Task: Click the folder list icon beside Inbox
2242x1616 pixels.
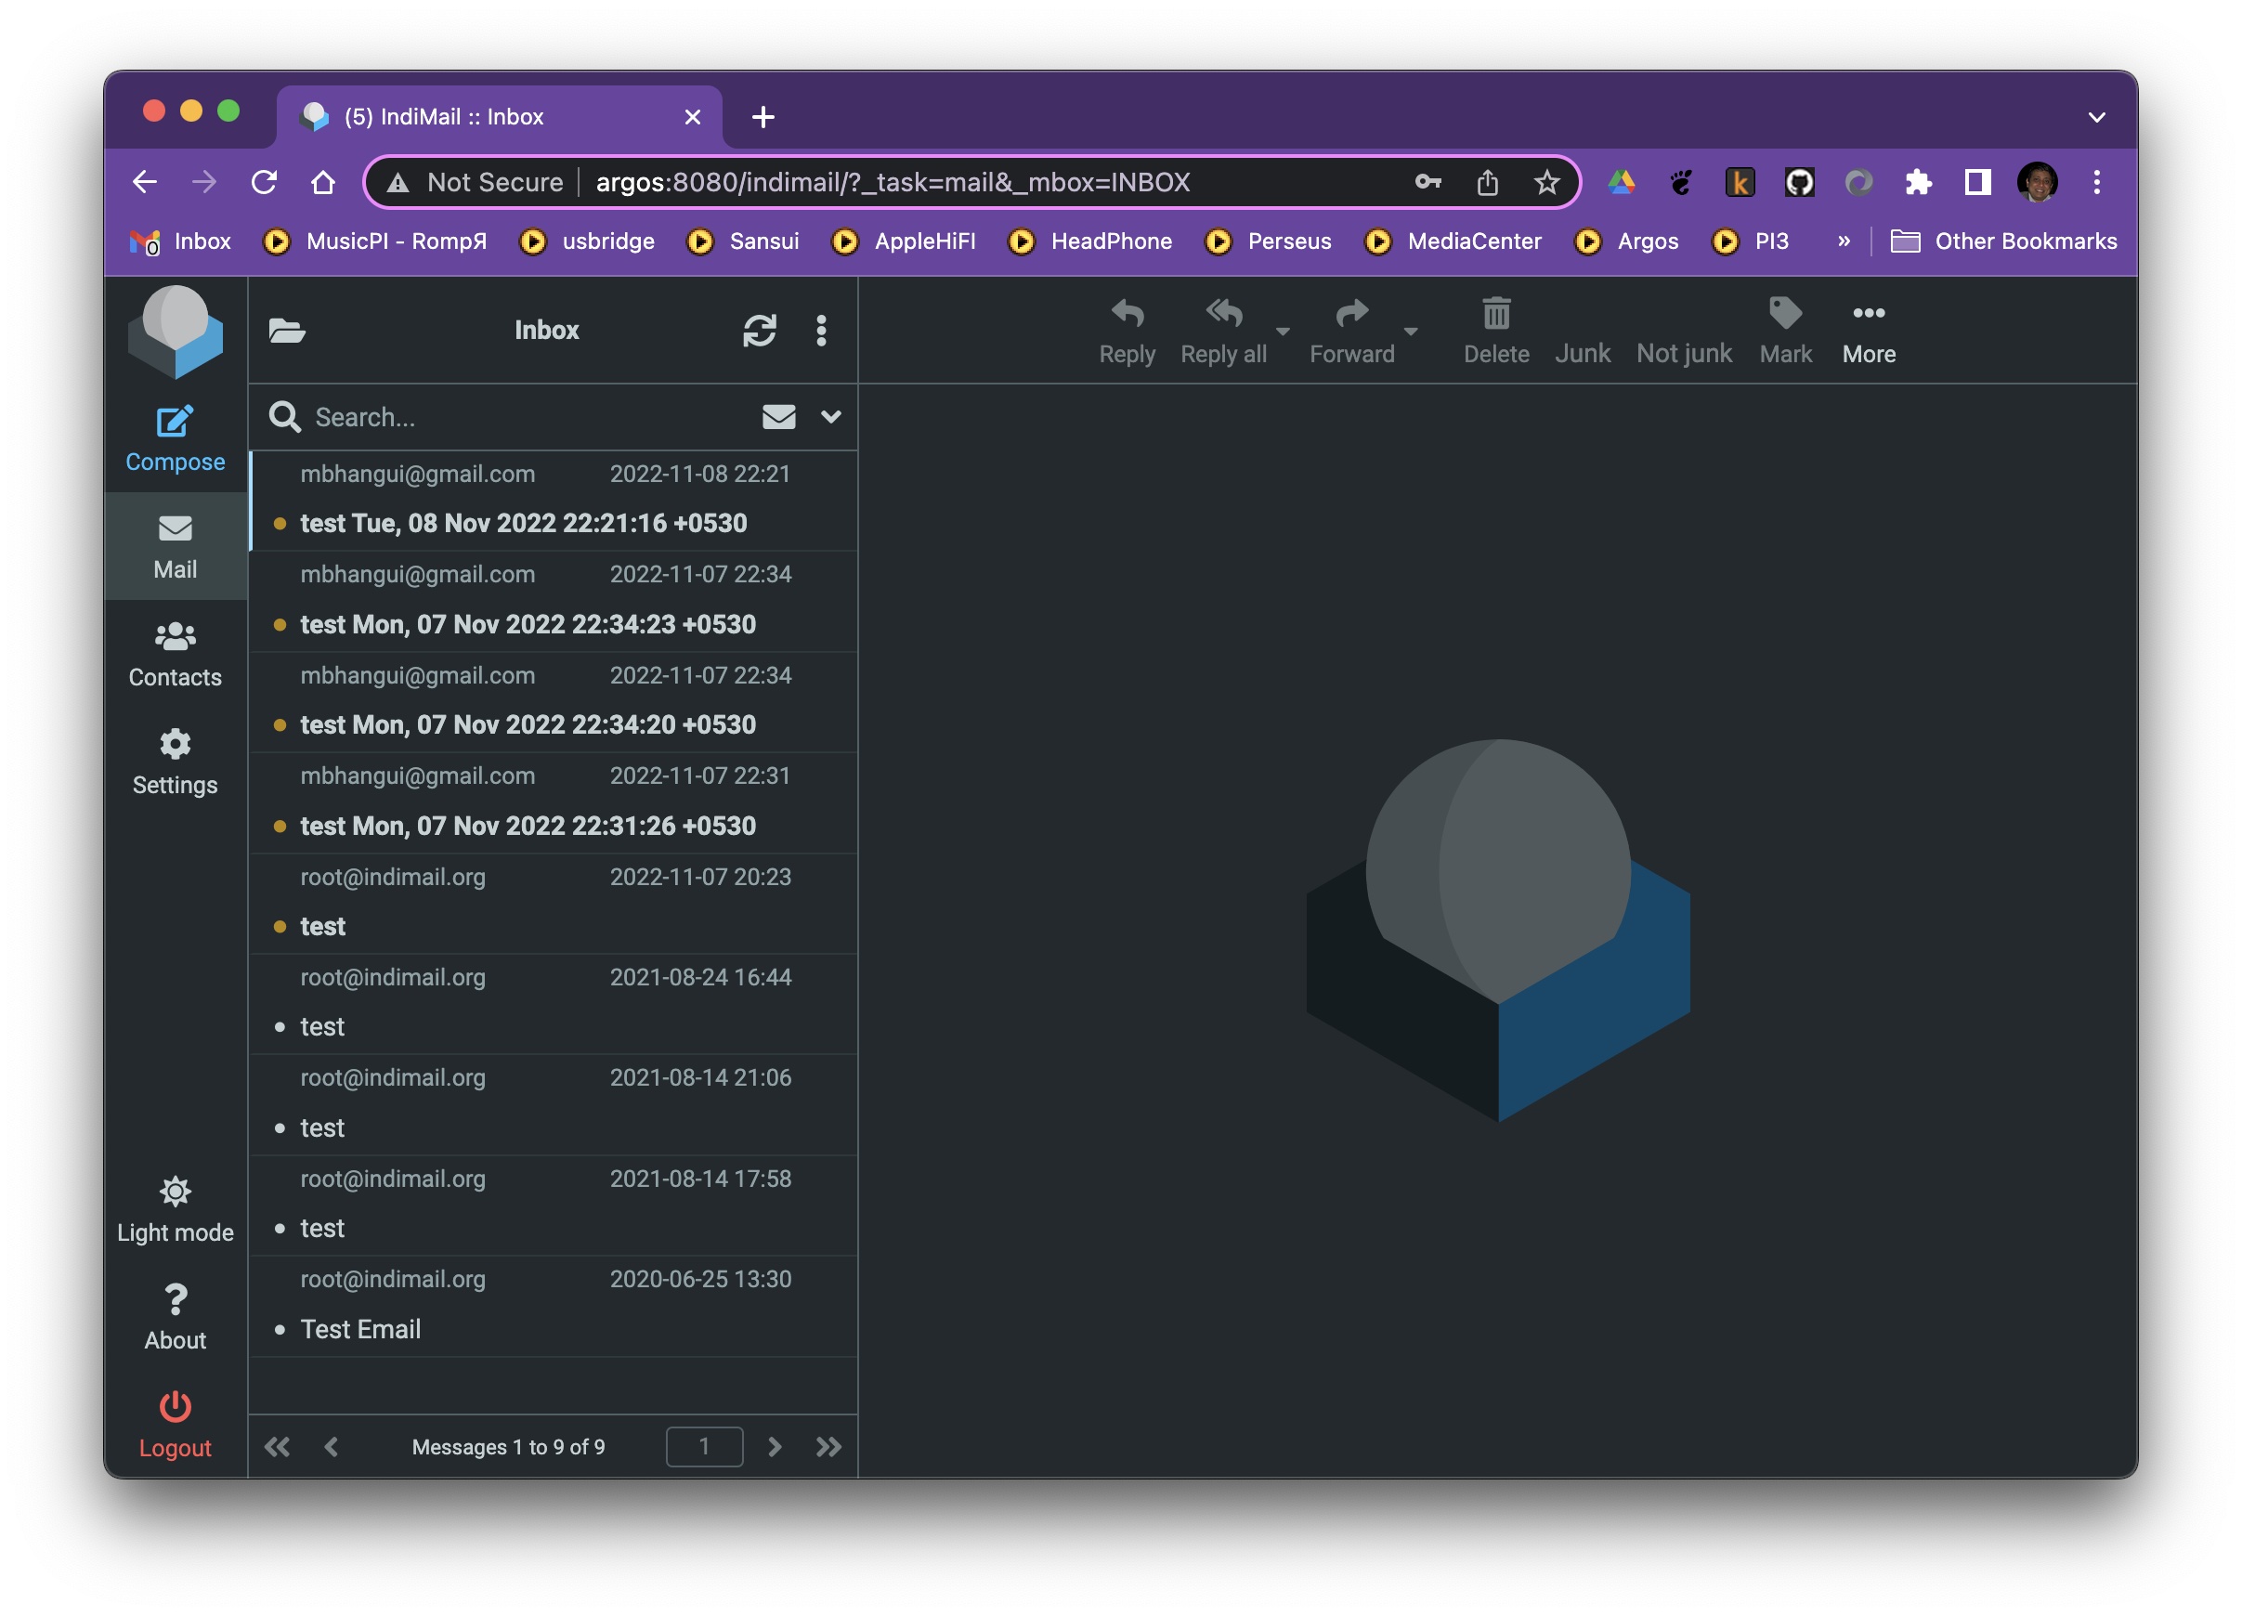Action: pos(287,330)
